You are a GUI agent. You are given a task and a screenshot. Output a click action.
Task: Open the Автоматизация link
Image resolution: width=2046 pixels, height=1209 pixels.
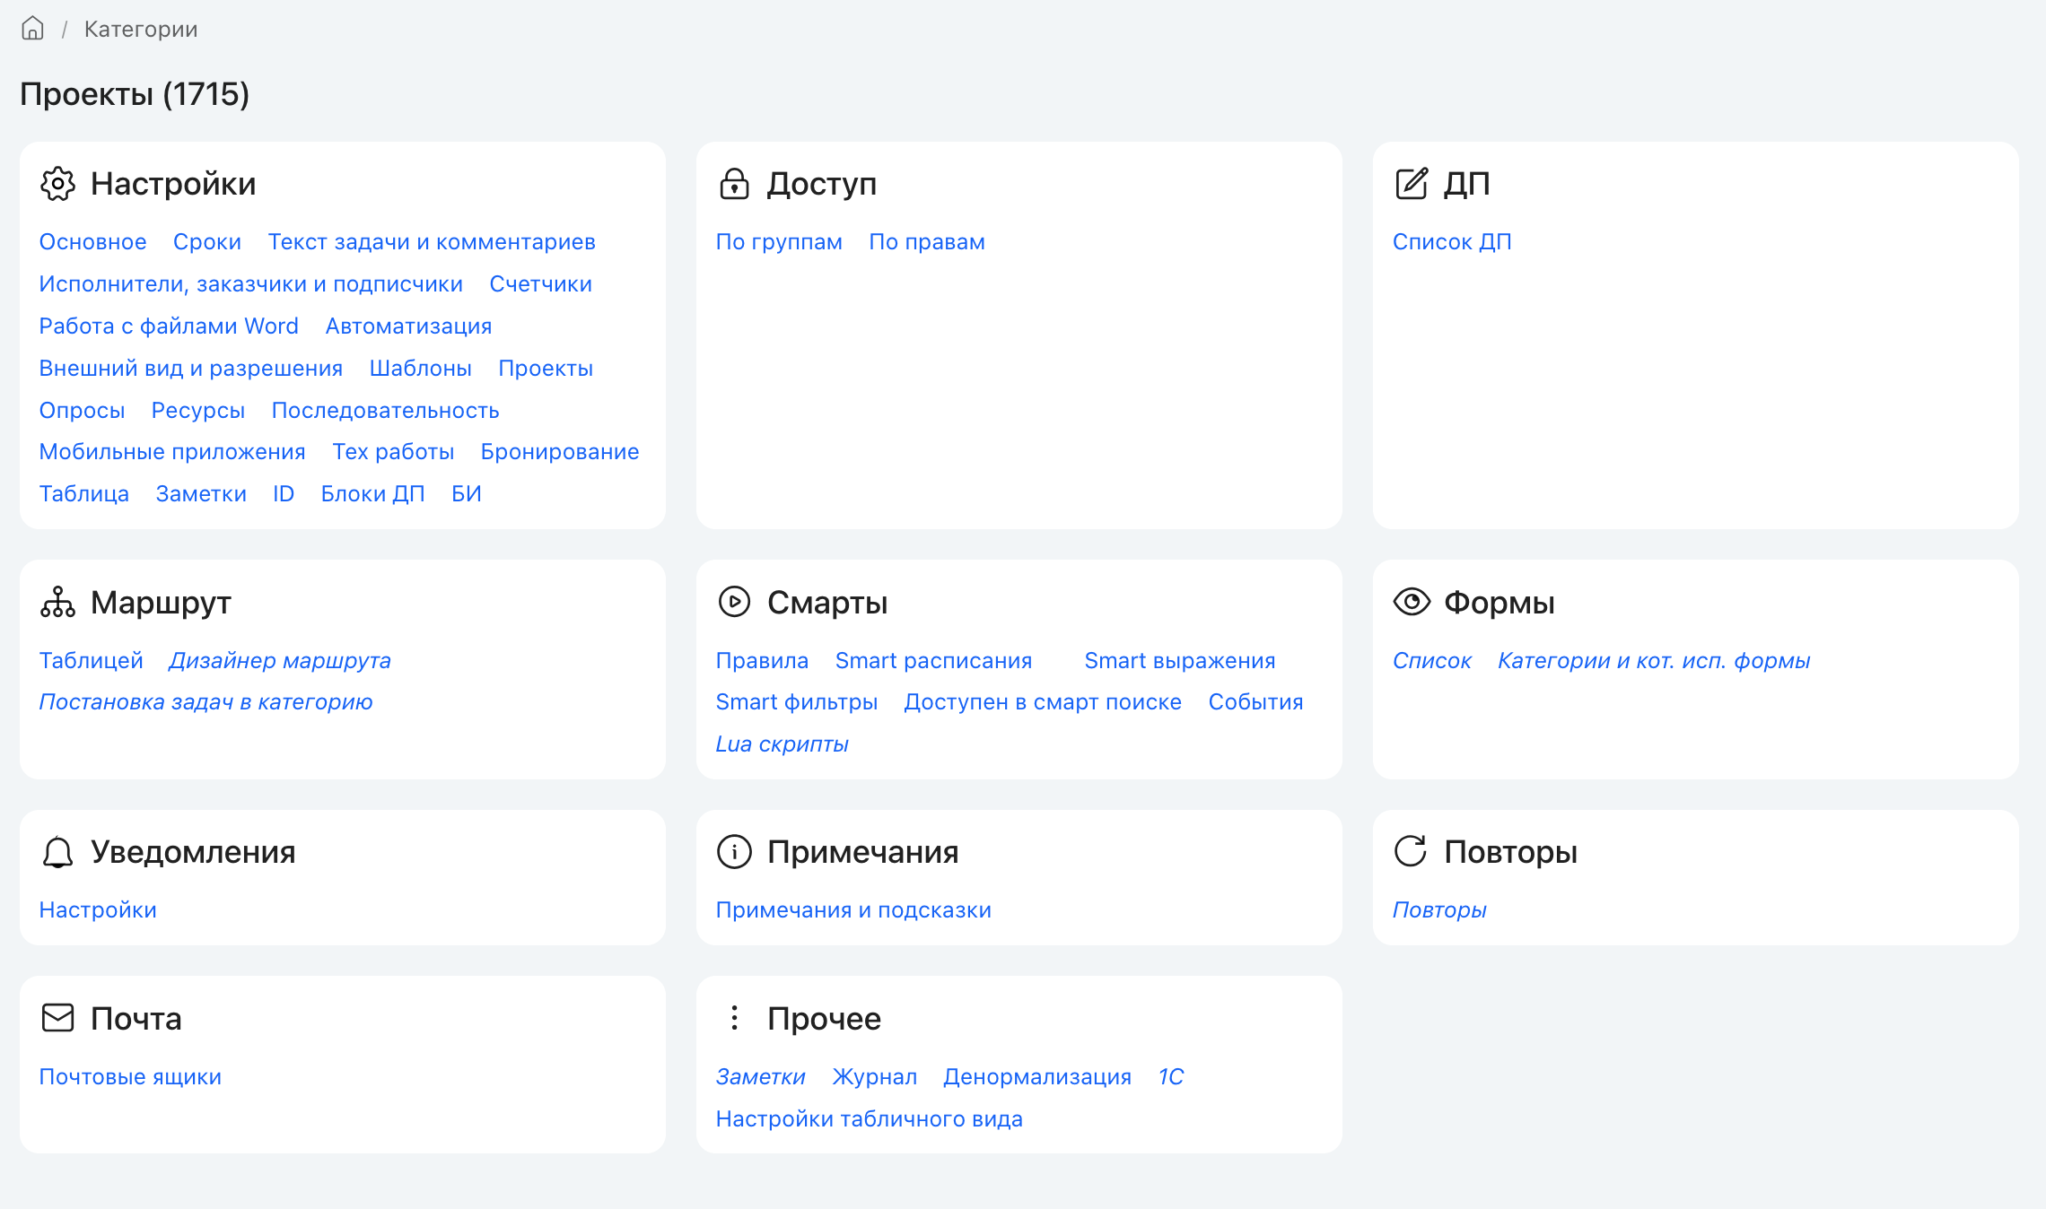click(408, 326)
